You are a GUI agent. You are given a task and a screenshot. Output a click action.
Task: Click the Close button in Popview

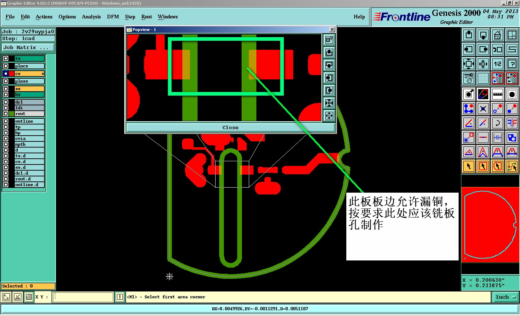pyautogui.click(x=230, y=128)
